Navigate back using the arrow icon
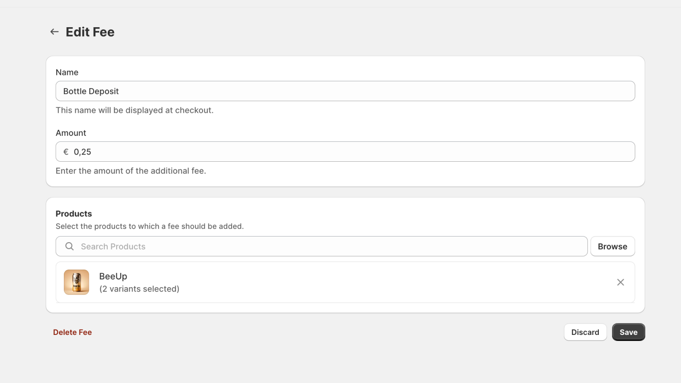This screenshot has height=383, width=681. (x=54, y=31)
